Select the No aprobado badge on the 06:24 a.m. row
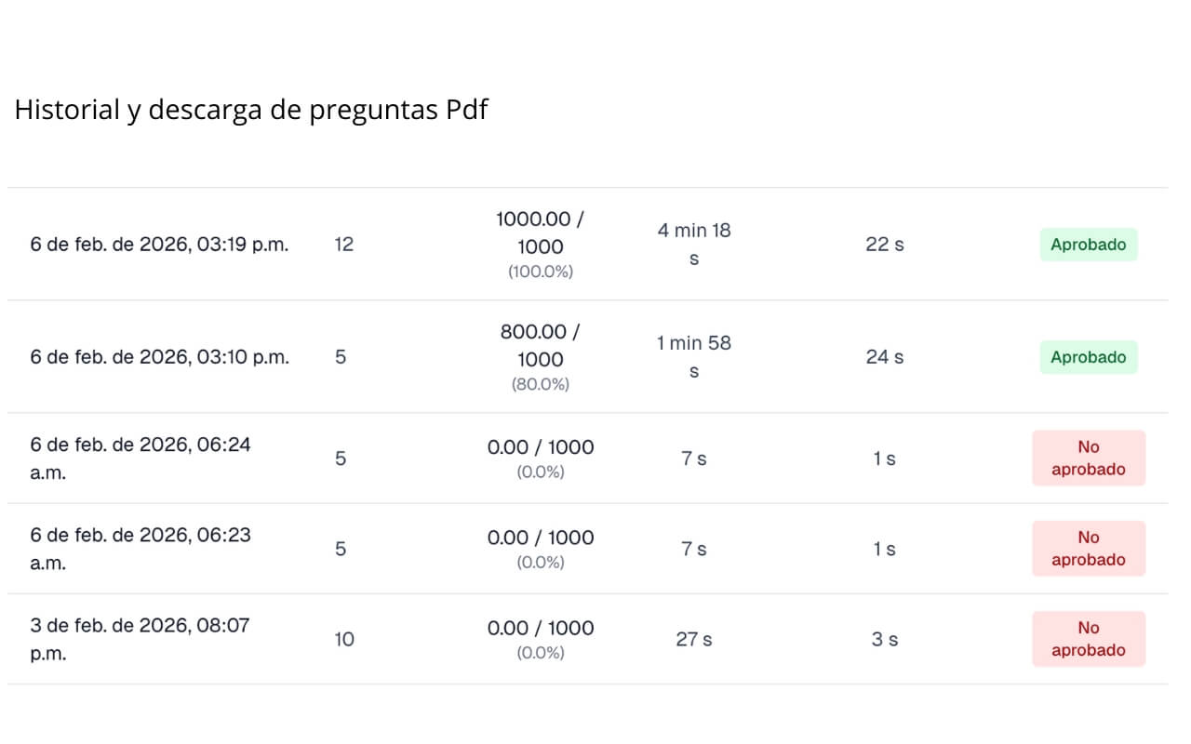This screenshot has width=1191, height=744. point(1088,458)
